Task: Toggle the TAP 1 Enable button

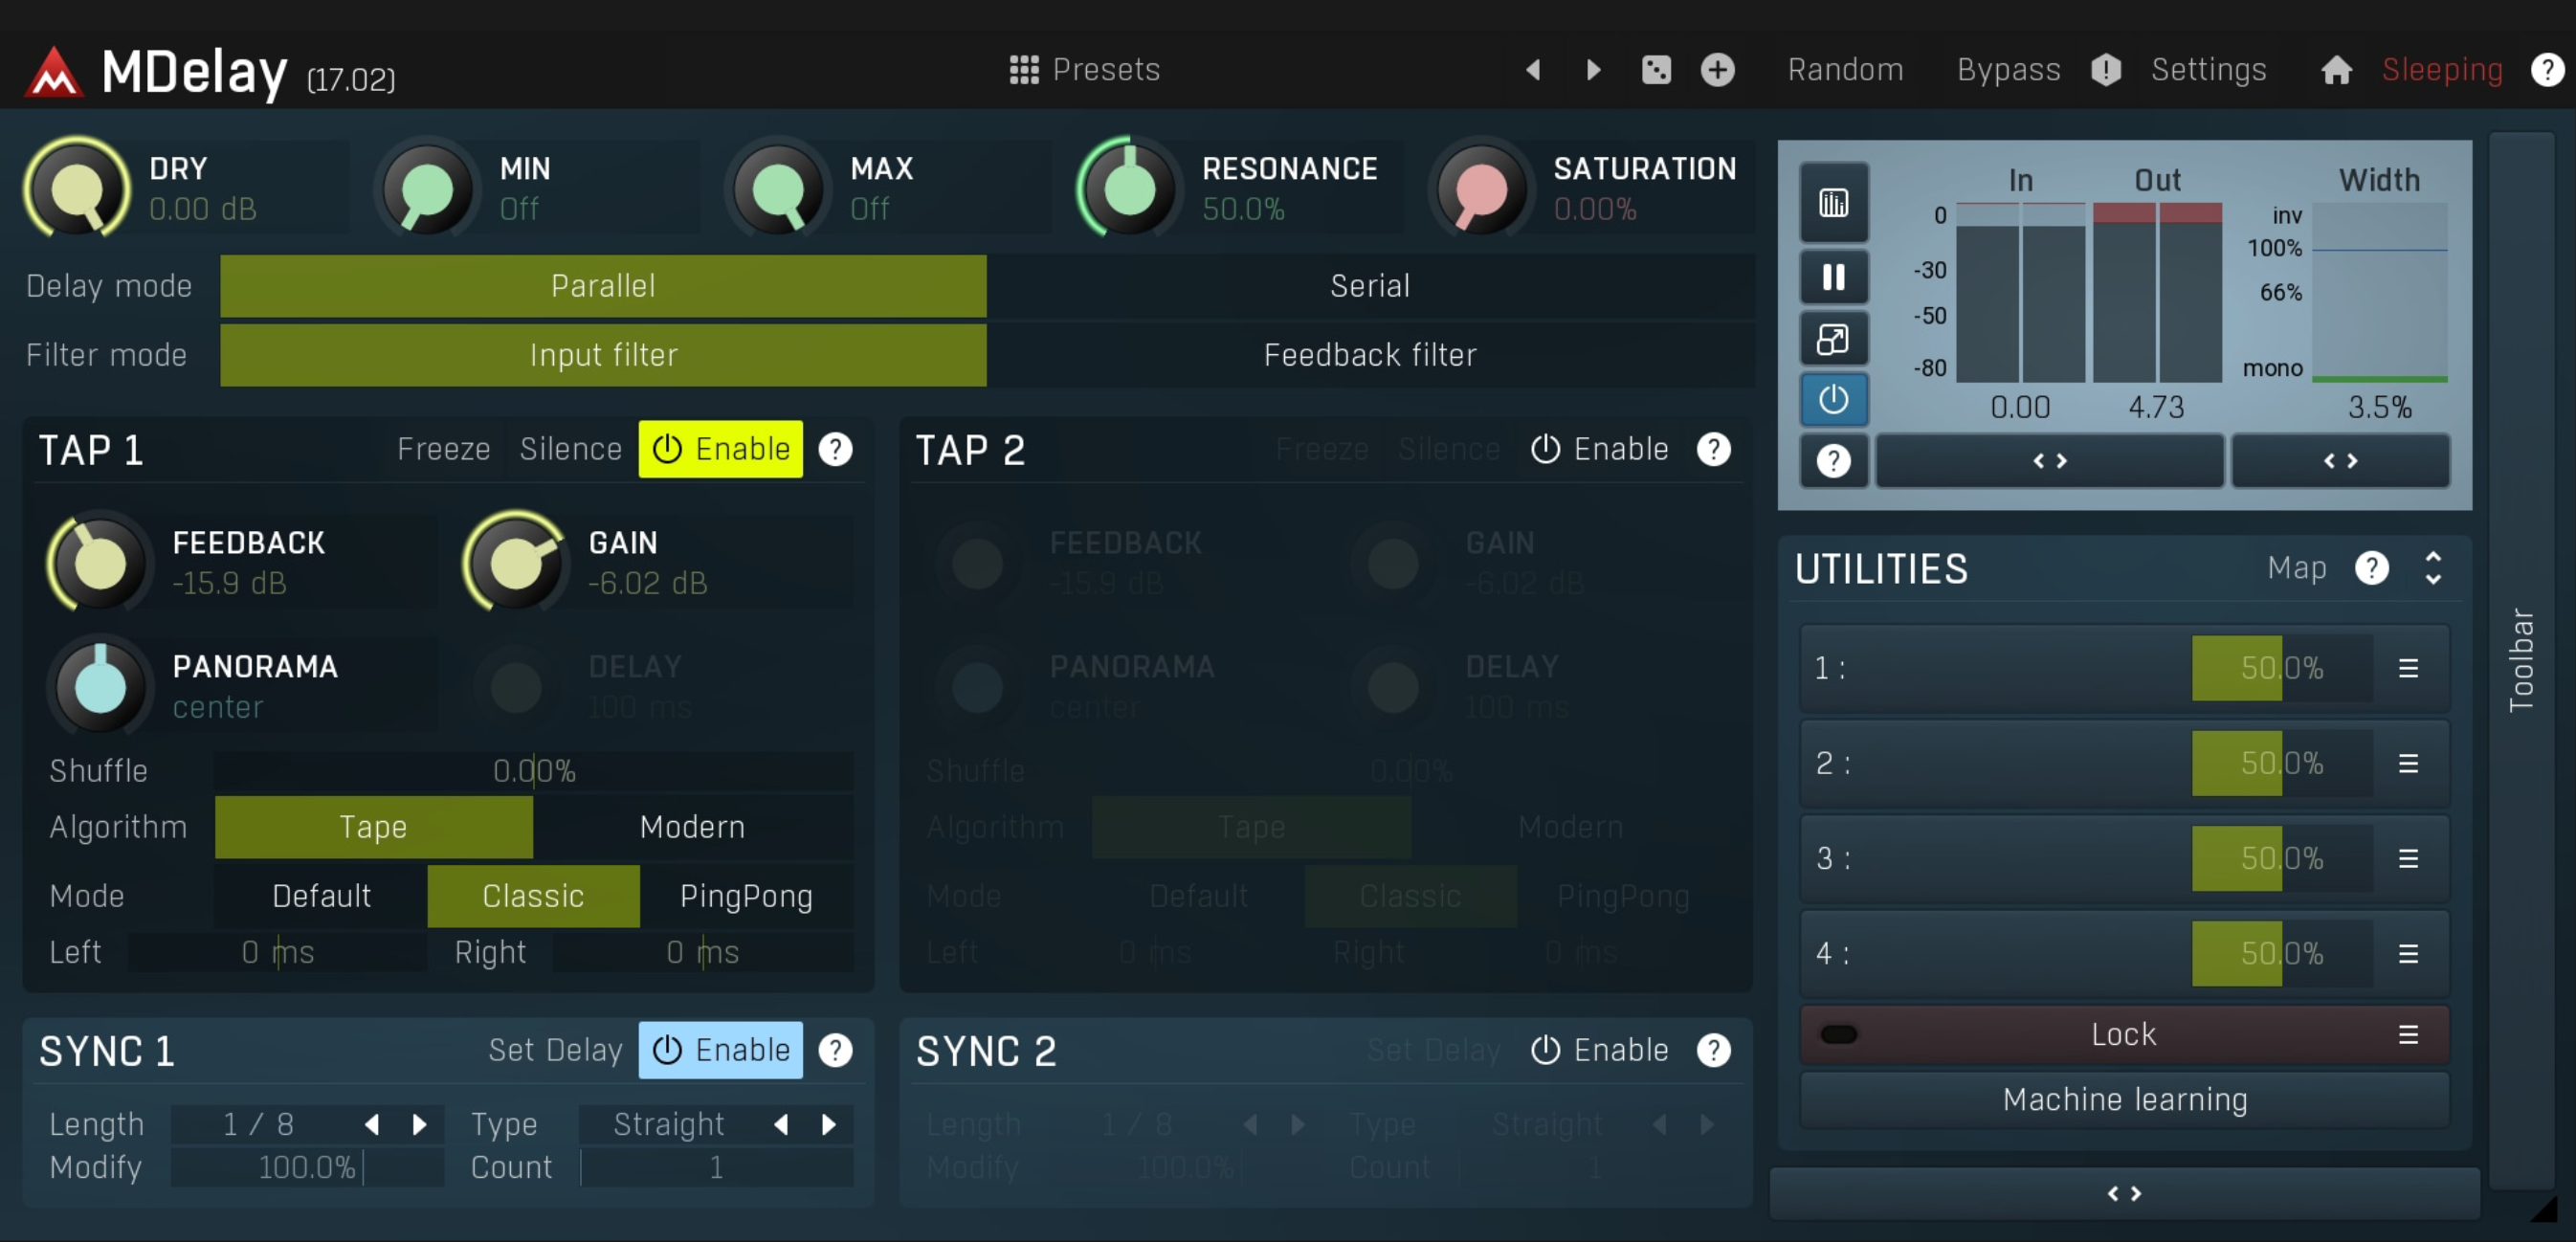Action: [720, 450]
